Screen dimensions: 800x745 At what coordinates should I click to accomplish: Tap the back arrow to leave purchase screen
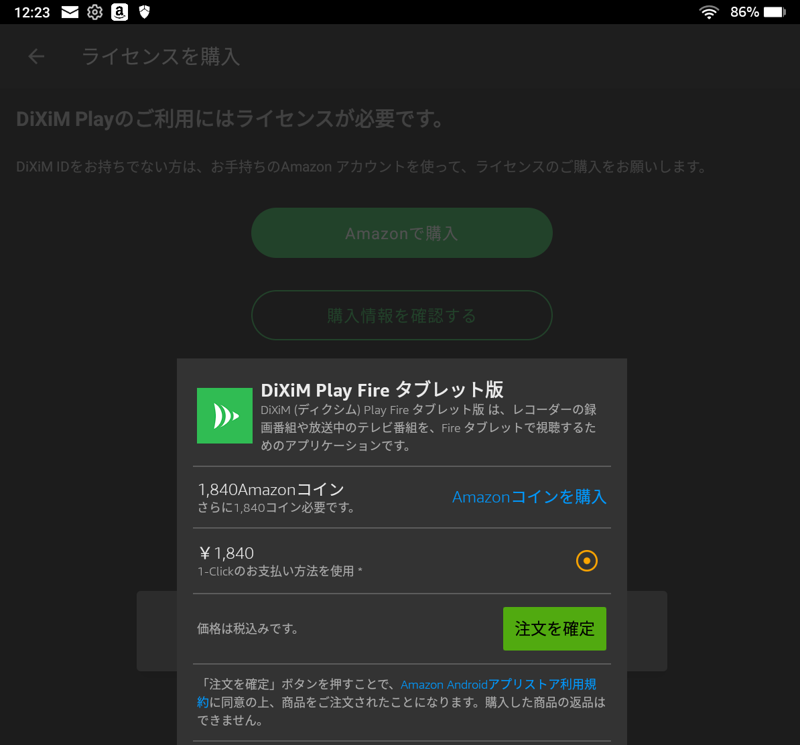pyautogui.click(x=36, y=56)
